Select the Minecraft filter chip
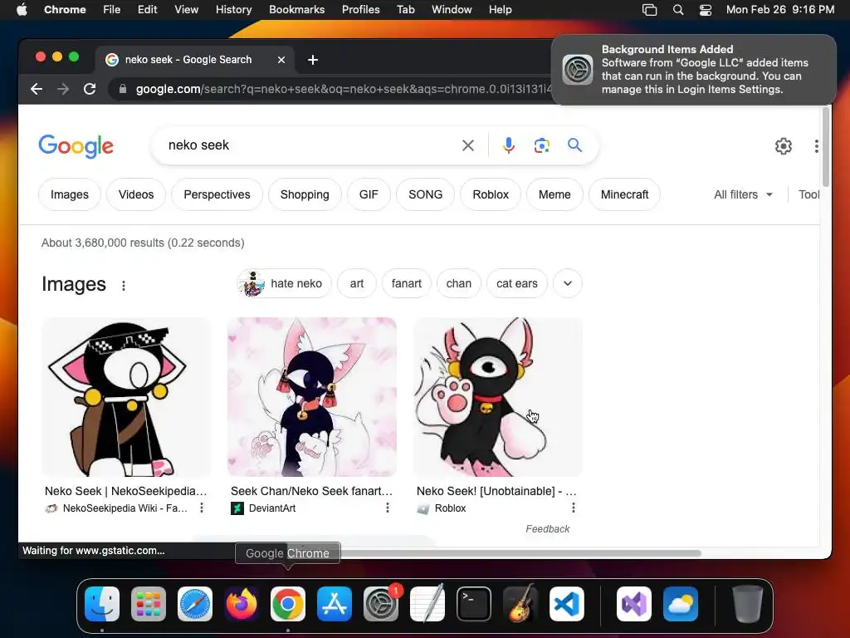850x638 pixels. pyautogui.click(x=624, y=194)
